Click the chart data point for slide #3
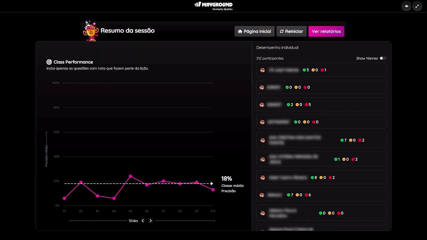Screen dimensions: 427x240 (97, 196)
